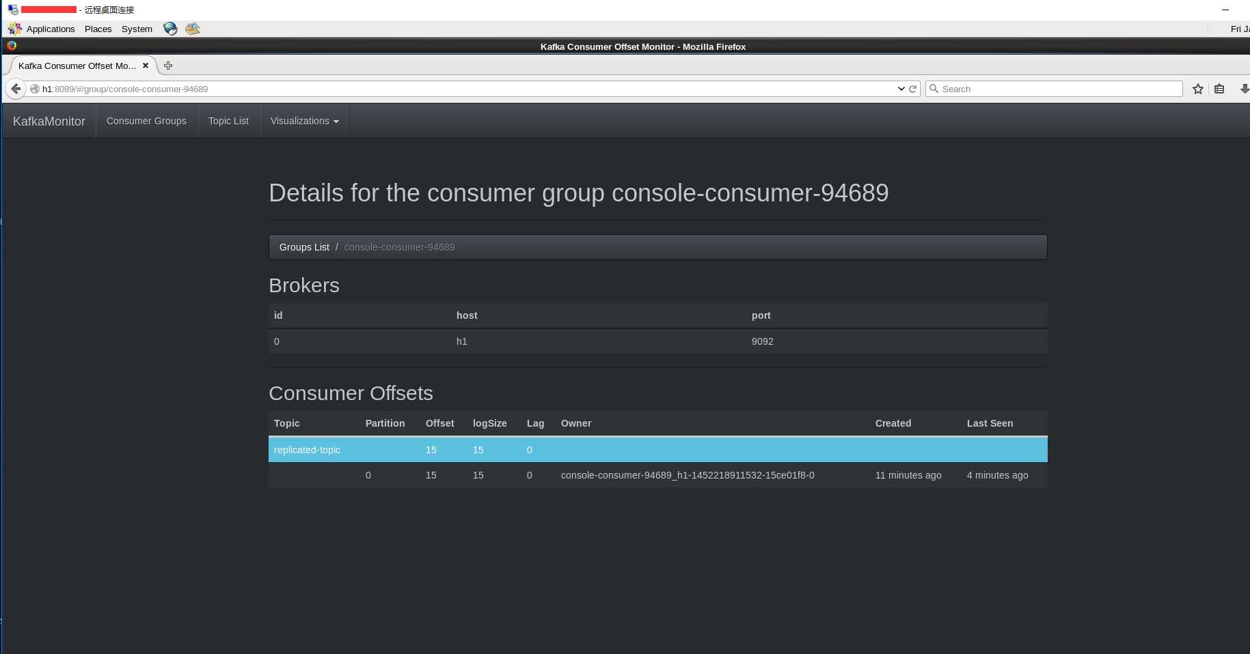
Task: Click the Partition column header
Action: tap(385, 423)
